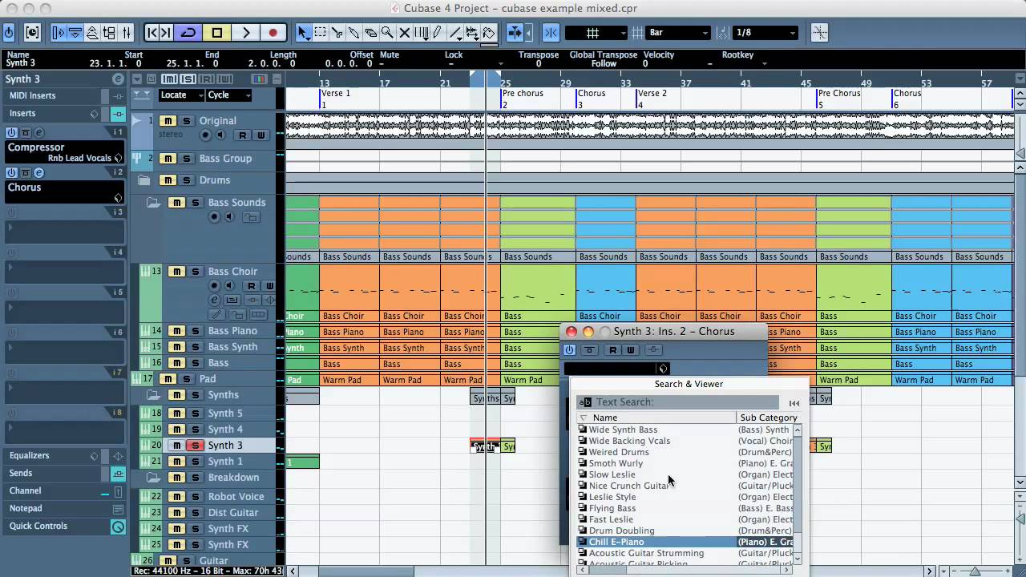Image resolution: width=1026 pixels, height=577 pixels.
Task: Select the Erase tool
Action: [x=370, y=33]
